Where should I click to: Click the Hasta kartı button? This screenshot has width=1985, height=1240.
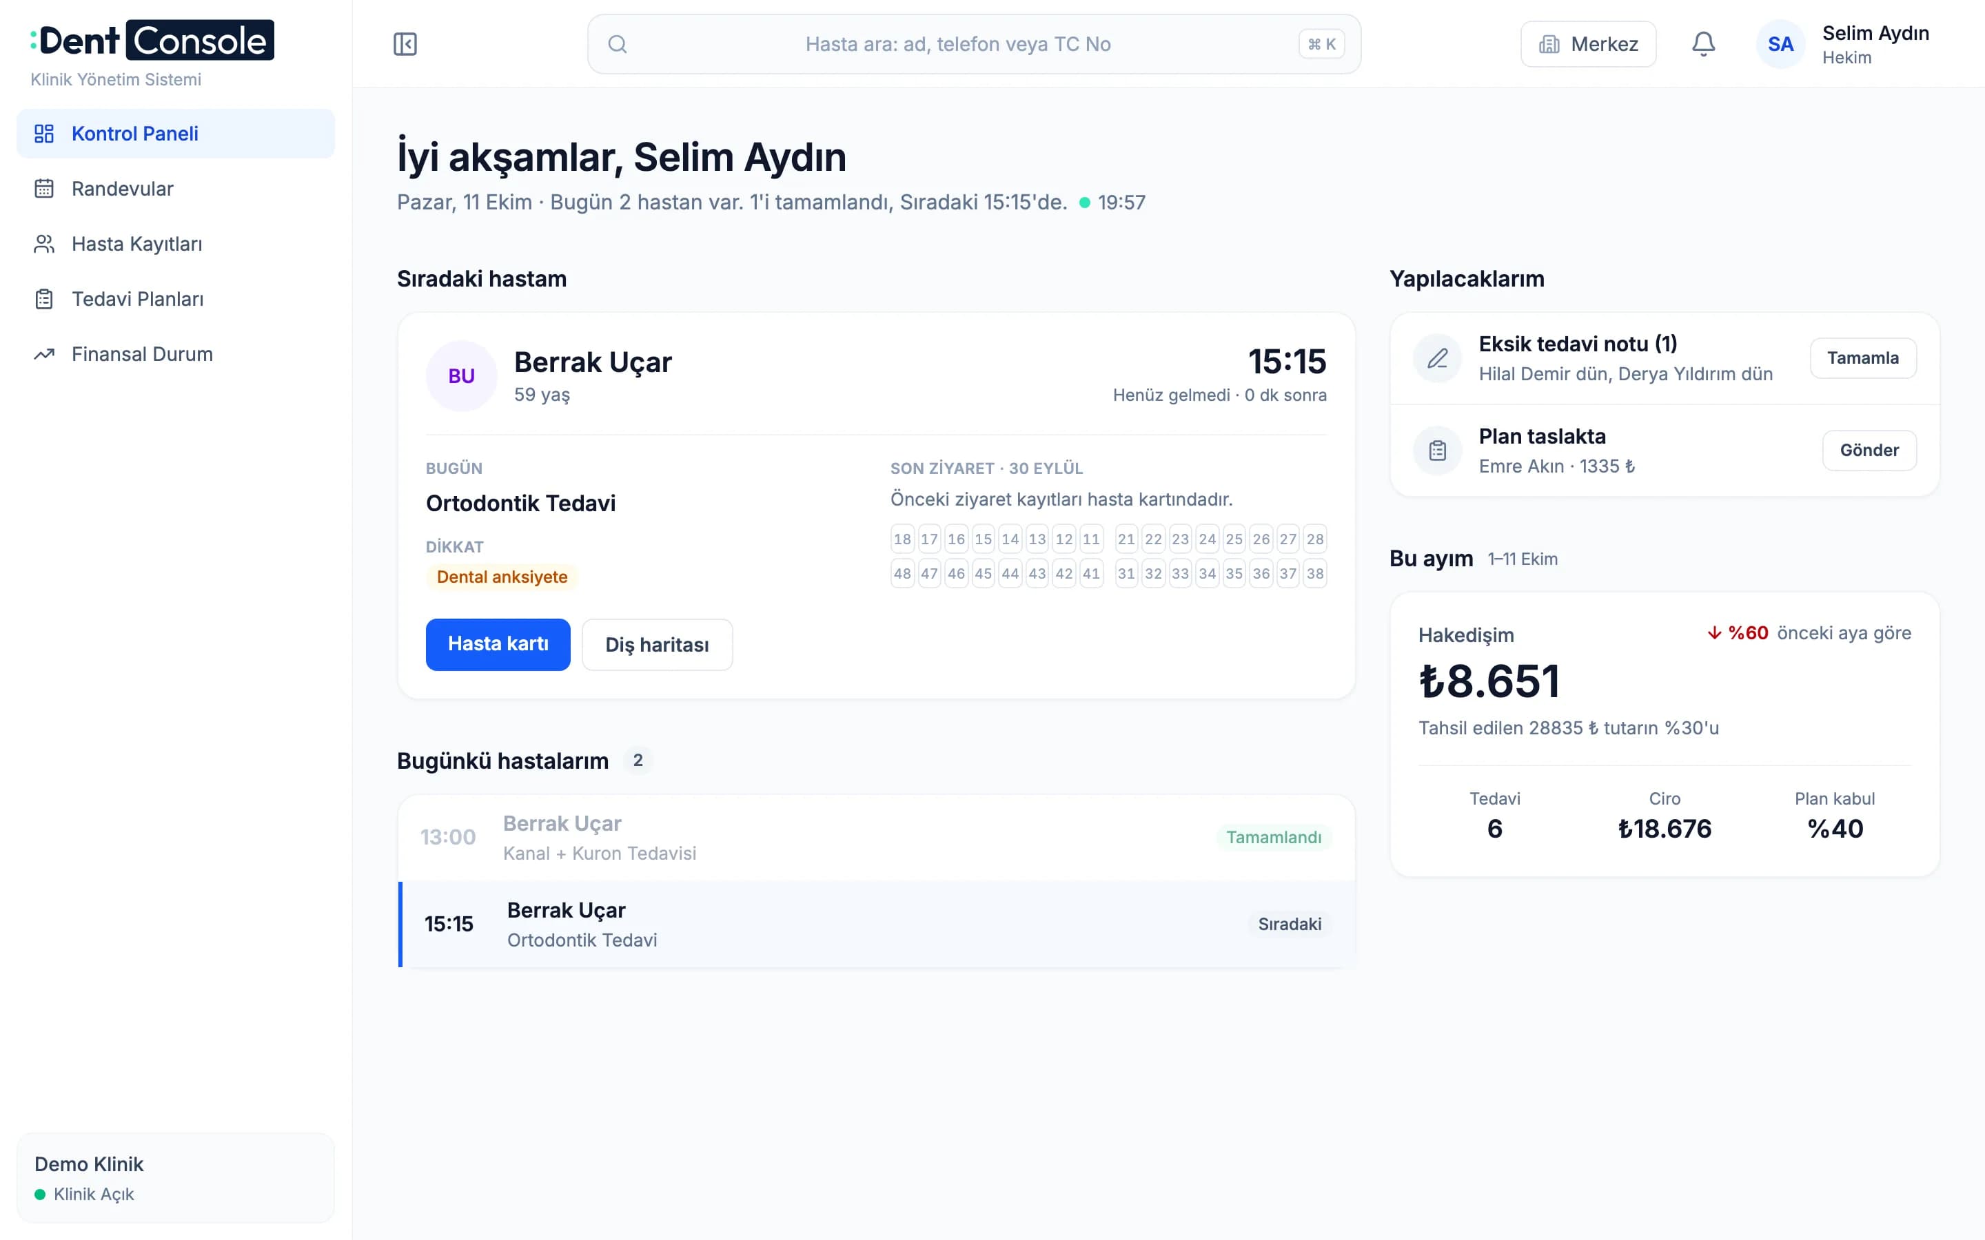pos(498,645)
